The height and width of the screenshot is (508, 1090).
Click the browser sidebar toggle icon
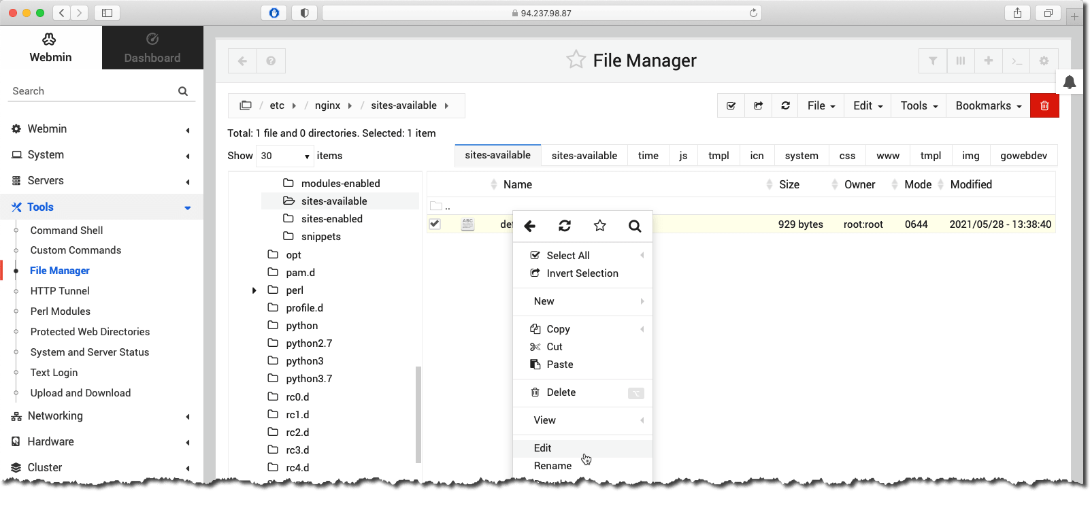(107, 13)
